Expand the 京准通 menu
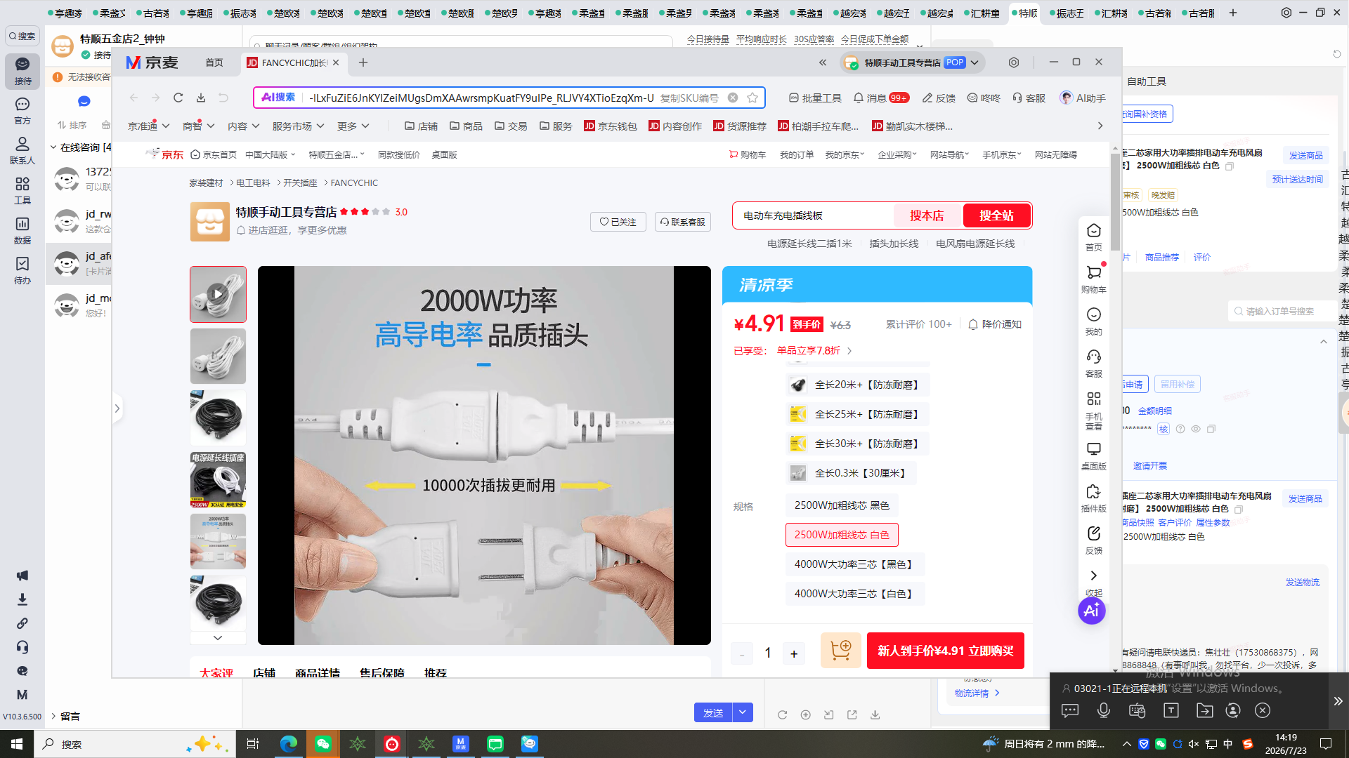Viewport: 1349px width, 758px height. click(149, 126)
